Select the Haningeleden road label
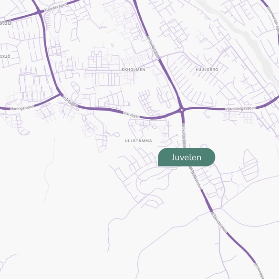Viewport: 279px width, 279px height. pyautogui.click(x=22, y=108)
